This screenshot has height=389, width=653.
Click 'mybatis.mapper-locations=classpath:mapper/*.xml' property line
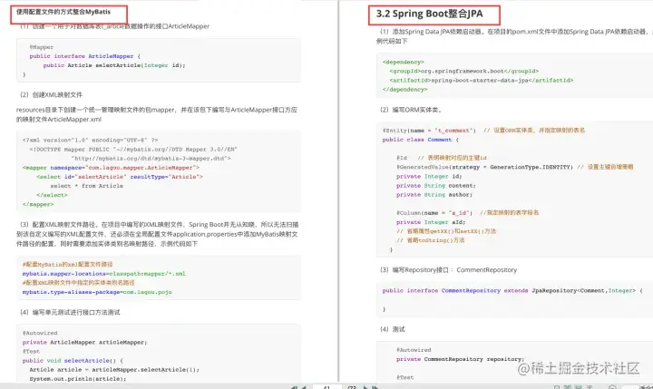click(x=103, y=274)
